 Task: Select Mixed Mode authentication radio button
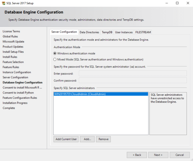pyautogui.click(x=55, y=60)
